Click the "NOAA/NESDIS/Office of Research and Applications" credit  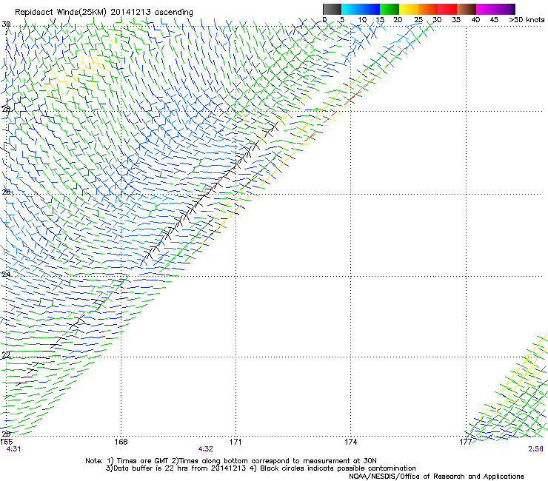[x=436, y=477]
